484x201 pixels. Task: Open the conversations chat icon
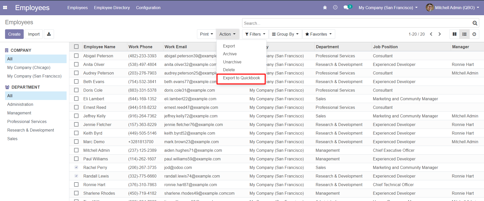tap(346, 8)
